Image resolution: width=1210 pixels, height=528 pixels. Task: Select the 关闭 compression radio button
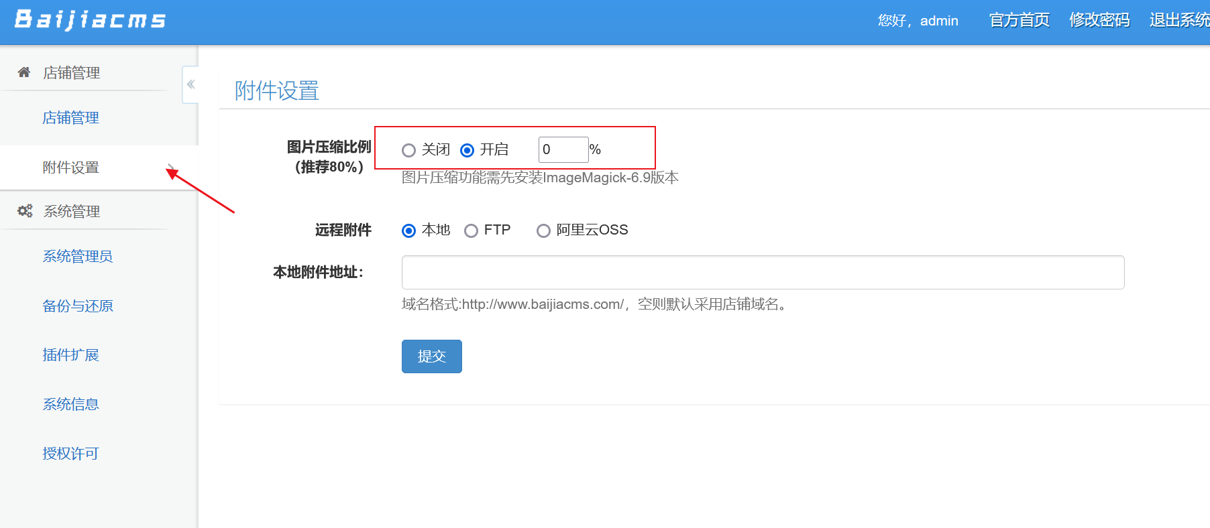point(408,150)
